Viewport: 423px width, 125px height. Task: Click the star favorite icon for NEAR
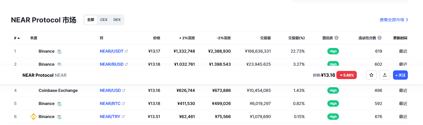371,75
